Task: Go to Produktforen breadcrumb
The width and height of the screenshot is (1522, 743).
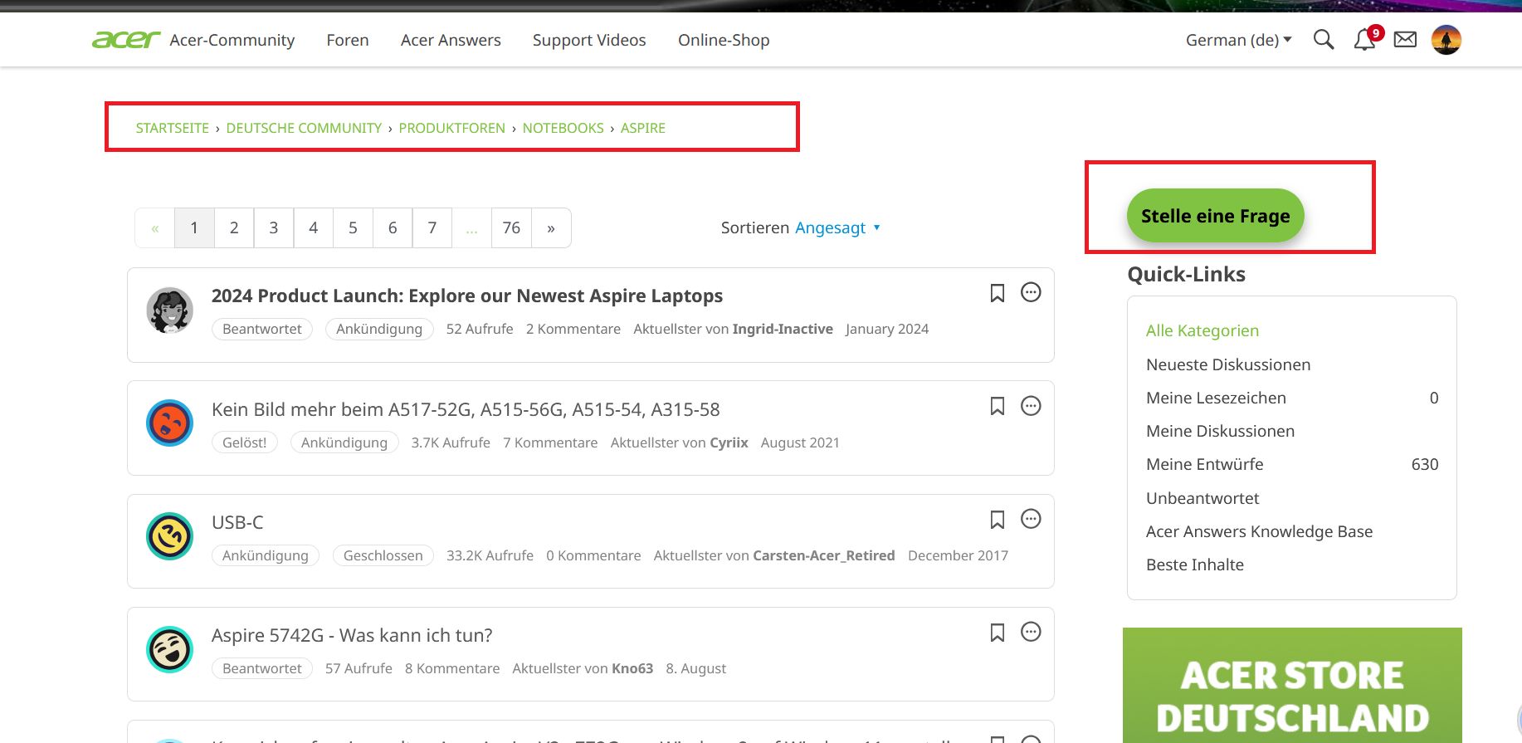Action: tap(452, 128)
